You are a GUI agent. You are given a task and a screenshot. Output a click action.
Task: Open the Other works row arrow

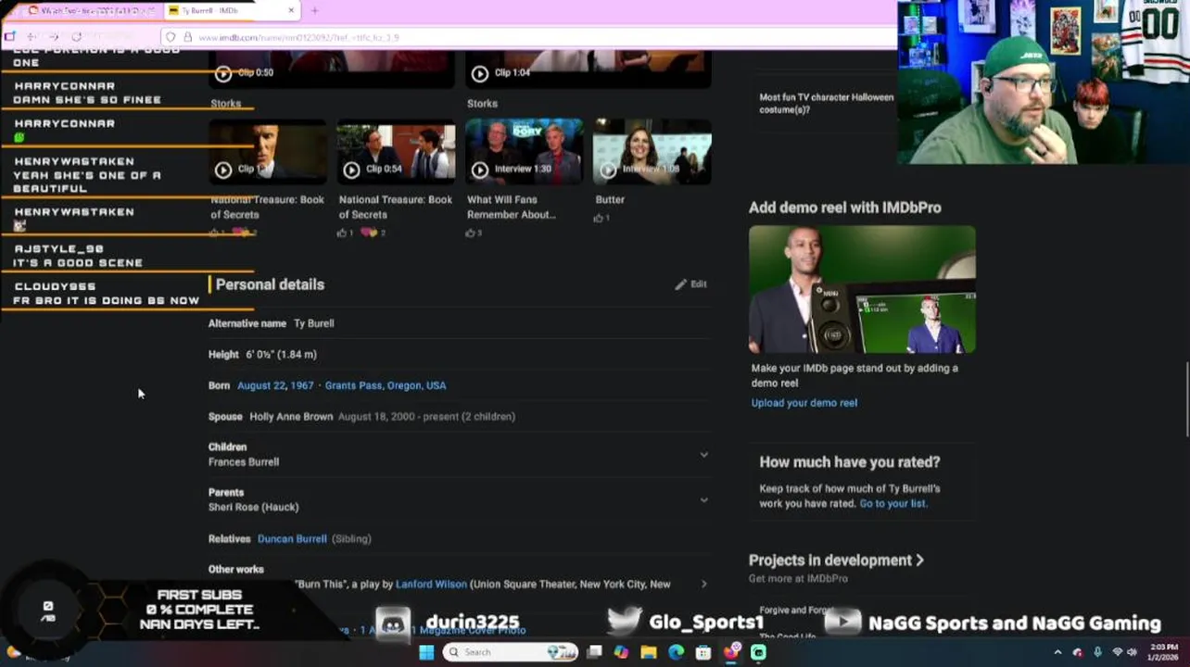[x=703, y=585]
